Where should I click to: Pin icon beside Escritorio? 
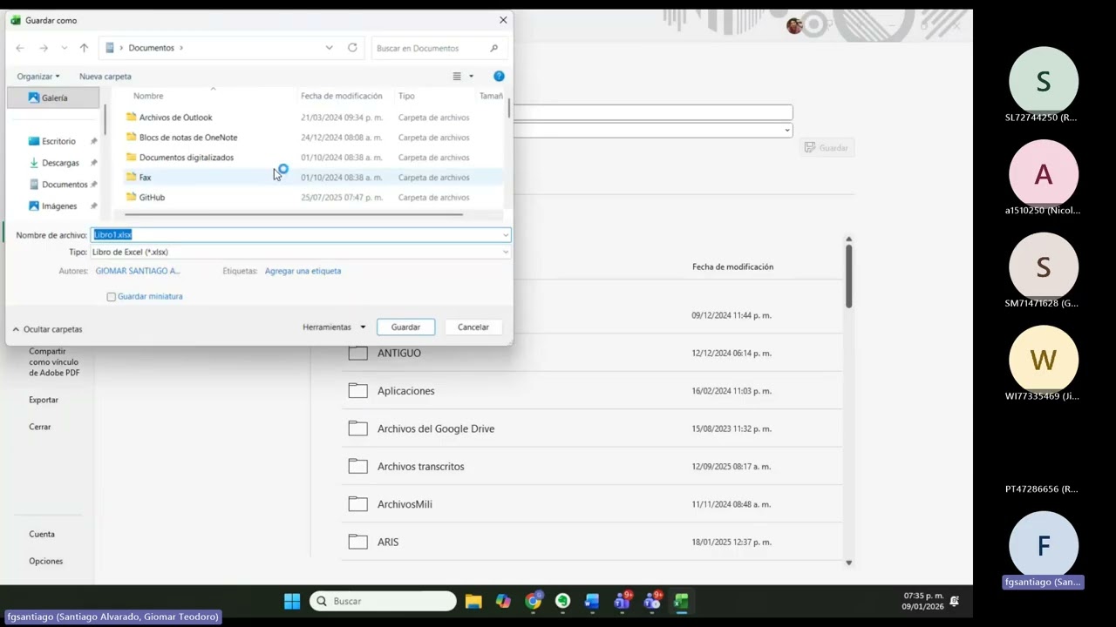tap(93, 141)
